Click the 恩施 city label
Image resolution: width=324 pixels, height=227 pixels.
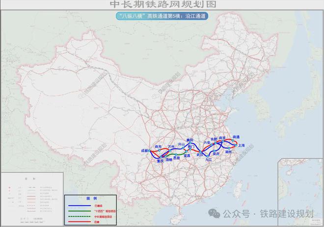coord(176,158)
